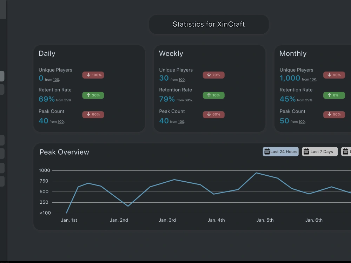Click the Jan. 1st axis label
The height and width of the screenshot is (263, 351).
click(69, 220)
